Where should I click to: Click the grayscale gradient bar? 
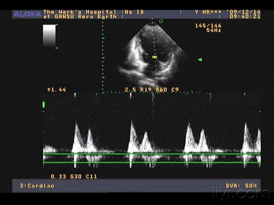tap(49, 36)
